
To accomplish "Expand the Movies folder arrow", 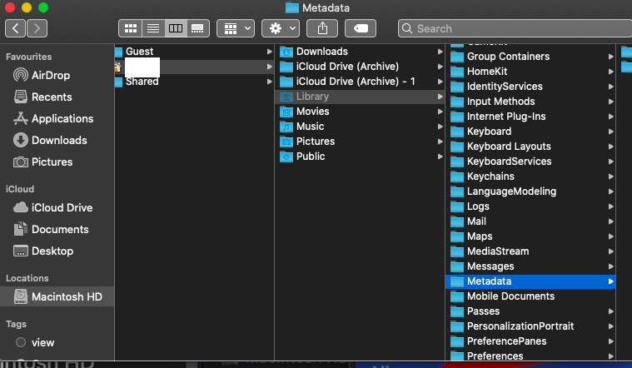I will [440, 112].
